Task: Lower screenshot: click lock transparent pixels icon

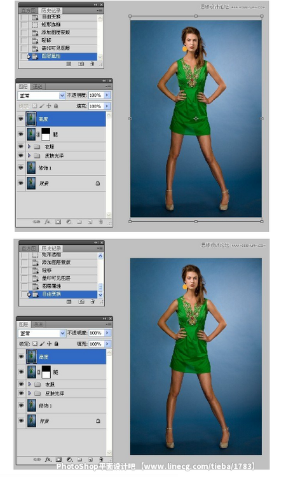Action: [35, 343]
